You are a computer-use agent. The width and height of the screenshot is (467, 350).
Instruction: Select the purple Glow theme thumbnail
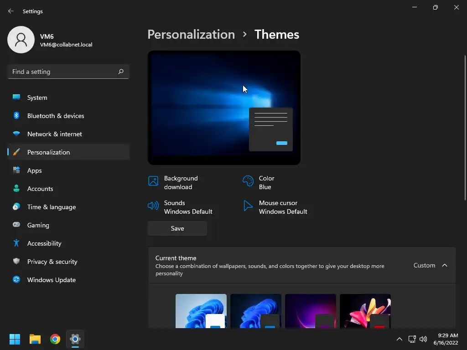tap(311, 311)
